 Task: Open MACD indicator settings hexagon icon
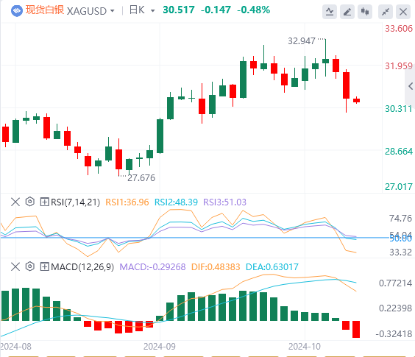coord(30,266)
